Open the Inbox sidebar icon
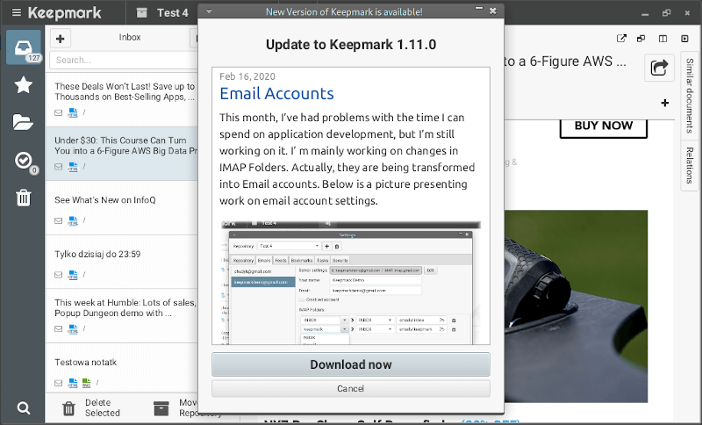The height and width of the screenshot is (425, 702). tap(24, 46)
